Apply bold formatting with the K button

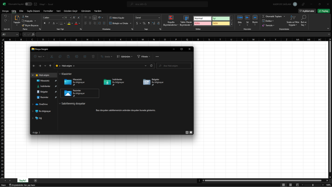pos(45,23)
